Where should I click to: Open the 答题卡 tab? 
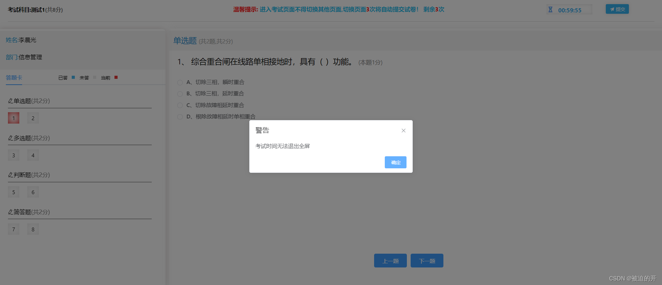[x=14, y=78]
